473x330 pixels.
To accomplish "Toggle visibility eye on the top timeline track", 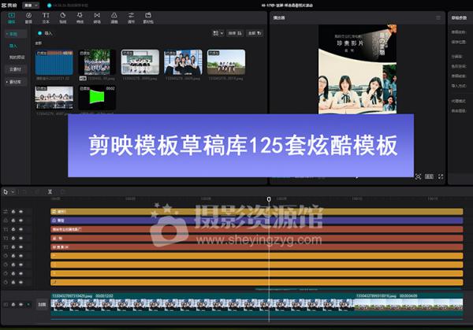I will point(22,211).
